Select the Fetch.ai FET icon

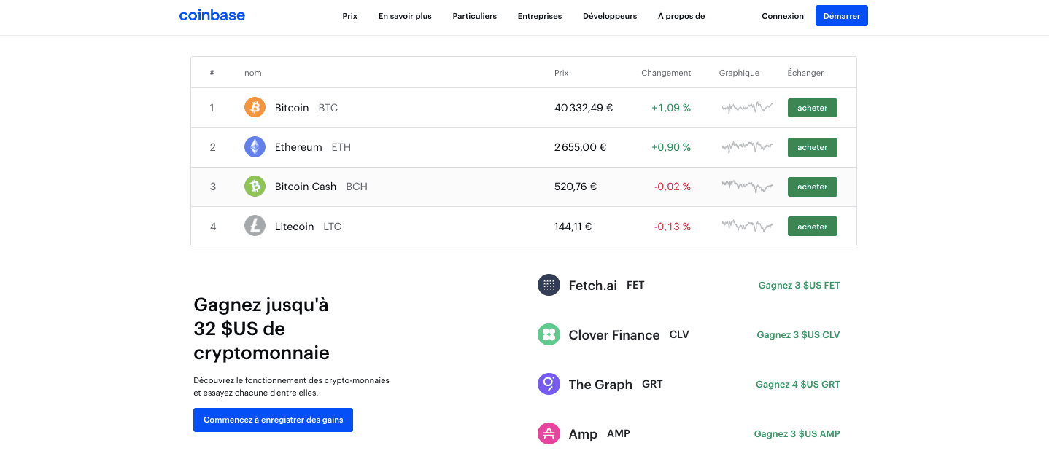[x=549, y=285]
